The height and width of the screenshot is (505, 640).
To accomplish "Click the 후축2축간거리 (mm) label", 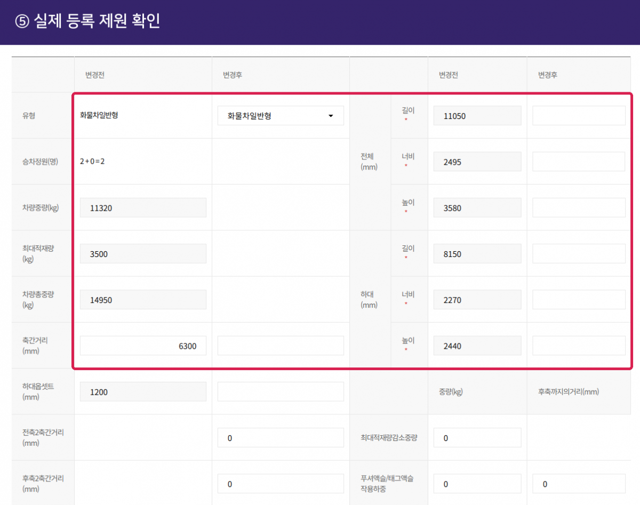I will click(43, 483).
